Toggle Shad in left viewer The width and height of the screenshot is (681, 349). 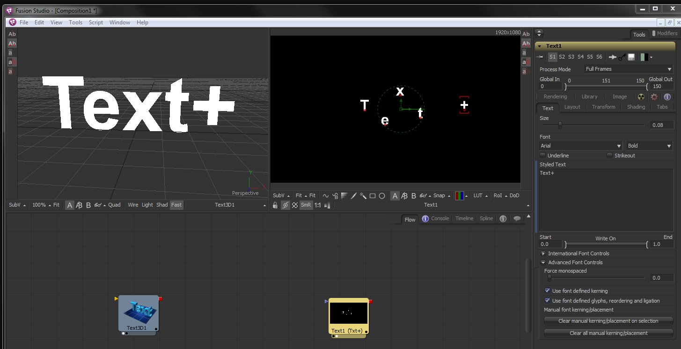point(162,205)
